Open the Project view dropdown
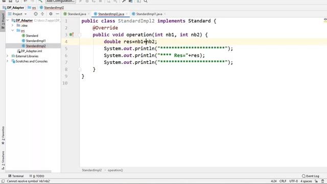The image size is (327, 184). pyautogui.click(x=17, y=14)
